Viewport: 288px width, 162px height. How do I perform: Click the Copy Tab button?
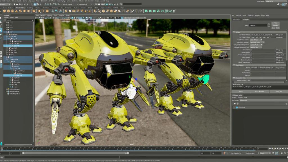(x=278, y=92)
